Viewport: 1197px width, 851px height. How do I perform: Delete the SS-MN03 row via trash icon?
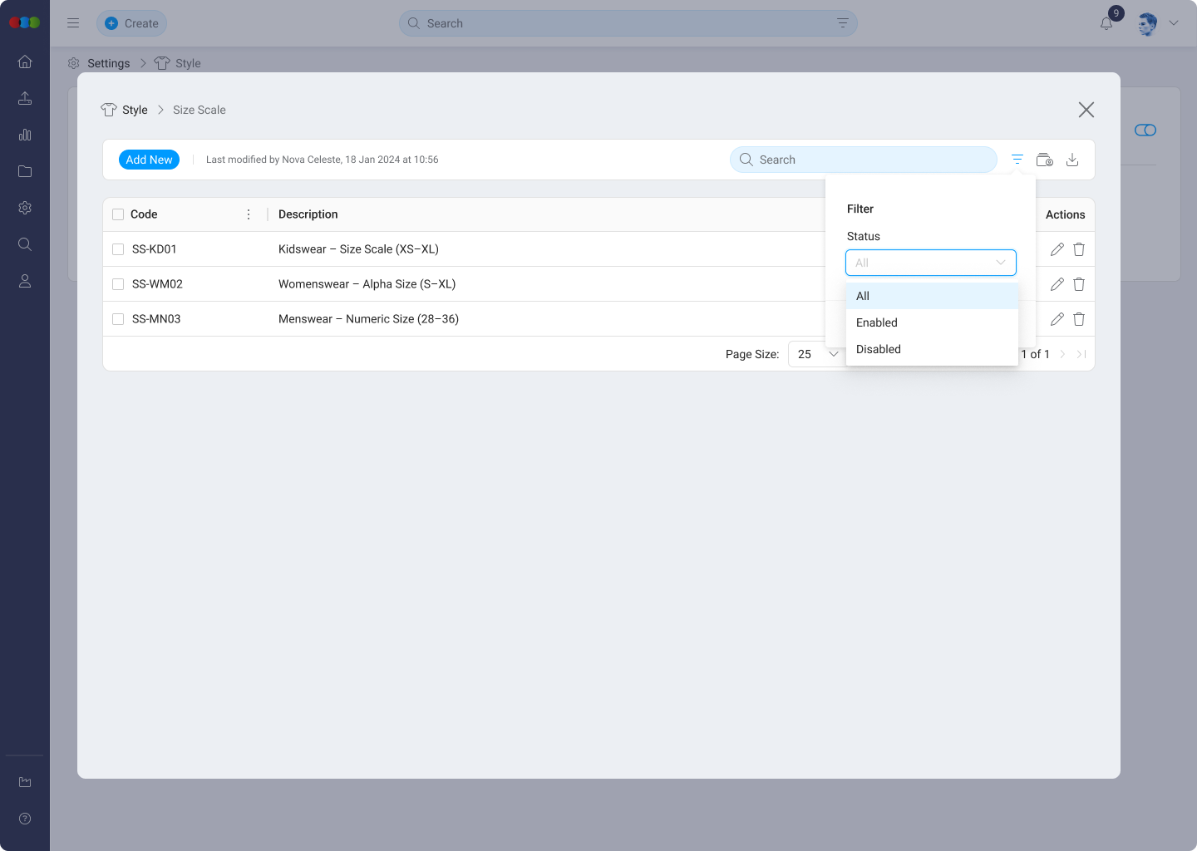(1078, 318)
